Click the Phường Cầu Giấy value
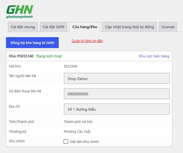 click(77, 131)
